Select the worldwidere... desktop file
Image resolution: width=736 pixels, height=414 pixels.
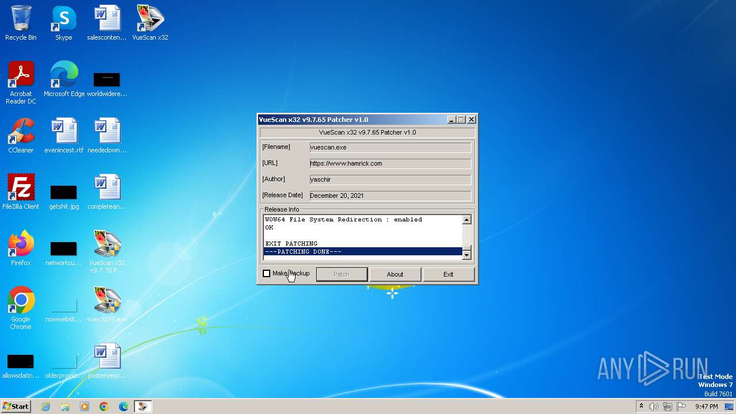click(x=107, y=83)
